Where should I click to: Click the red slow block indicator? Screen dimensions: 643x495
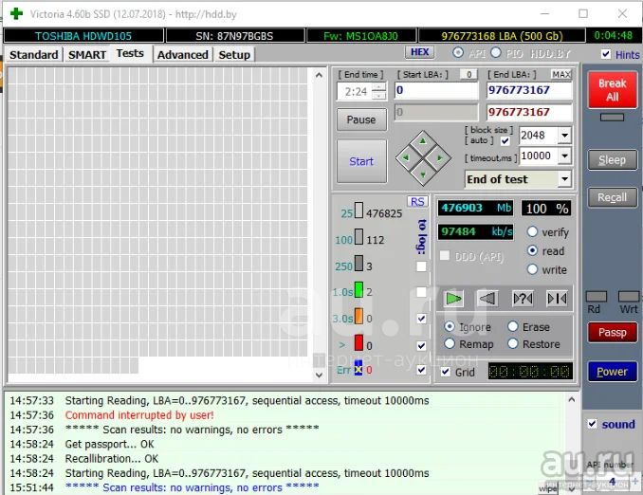tap(358, 343)
